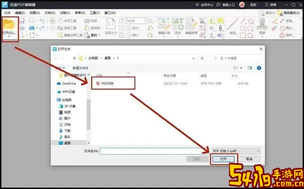Screen dimensions: 304x189
Task: Click the paperclip attachment icon
Action: [220, 28]
